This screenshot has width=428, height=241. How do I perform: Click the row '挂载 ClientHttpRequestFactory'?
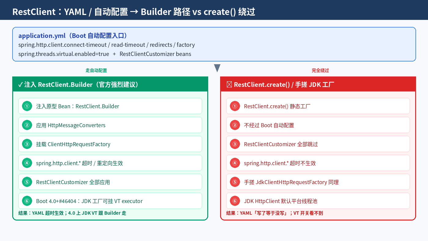point(110,144)
